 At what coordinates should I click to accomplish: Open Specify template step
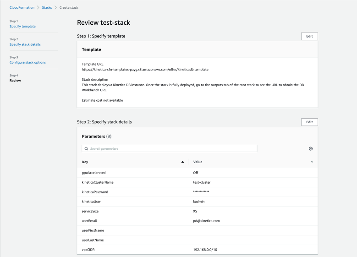[22, 27]
